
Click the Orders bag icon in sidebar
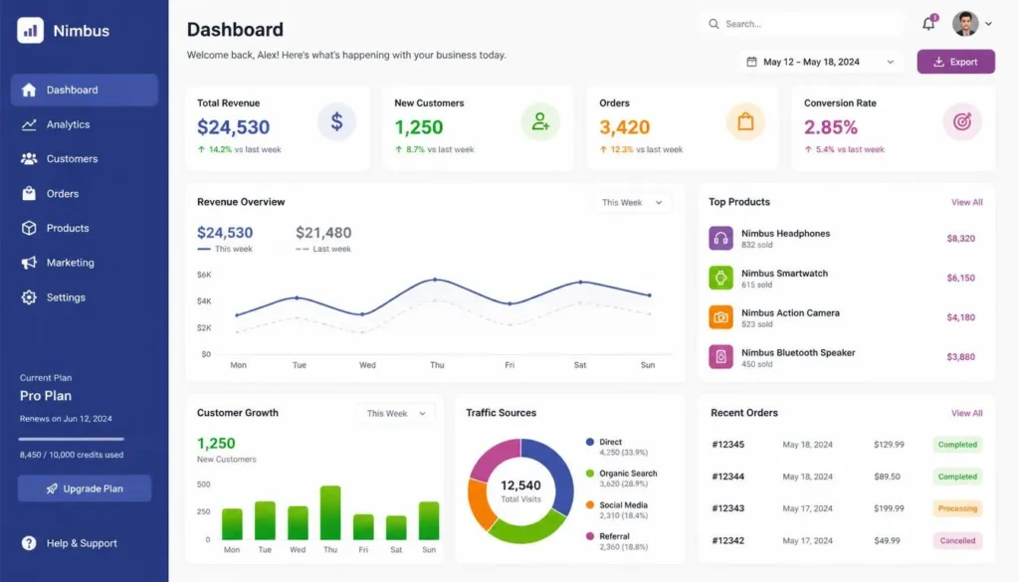click(29, 193)
